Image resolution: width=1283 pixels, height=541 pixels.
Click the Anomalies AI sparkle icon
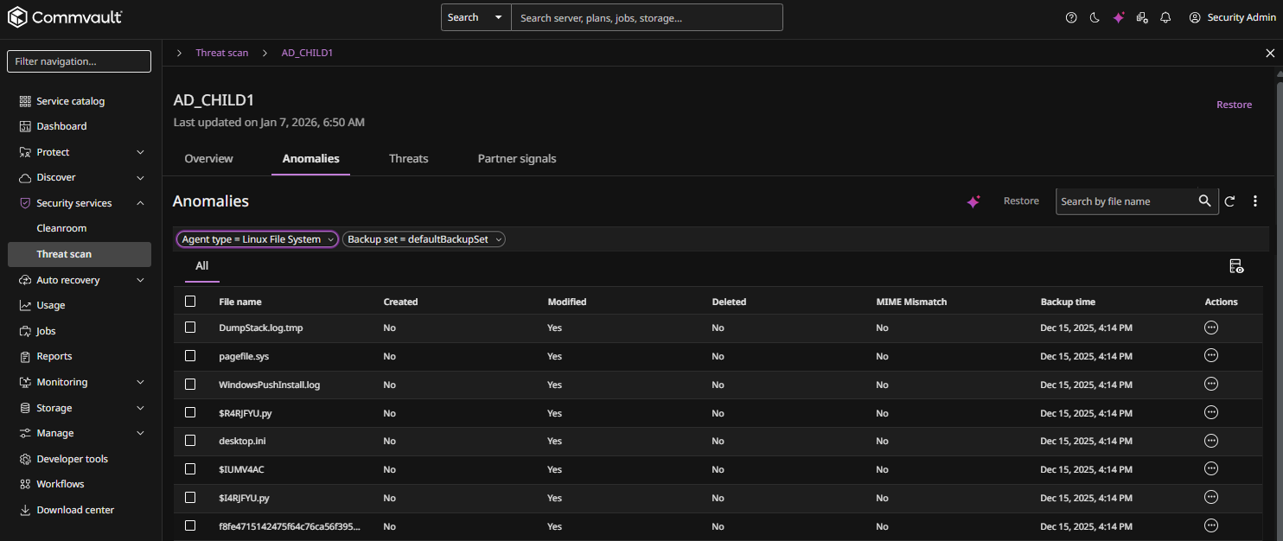pos(973,201)
